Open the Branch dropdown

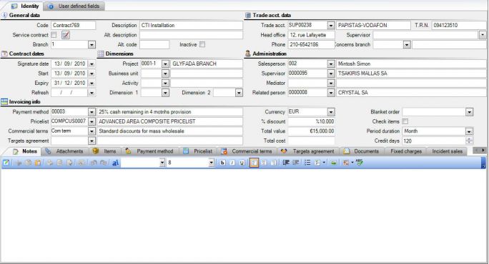(92, 45)
